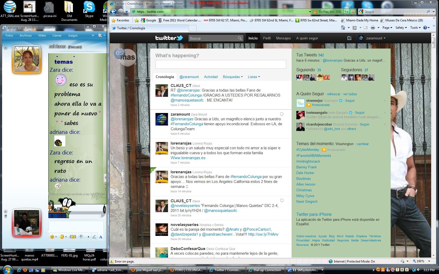Click the What's happening tweet text box
The width and height of the screenshot is (439, 274).
click(221, 64)
